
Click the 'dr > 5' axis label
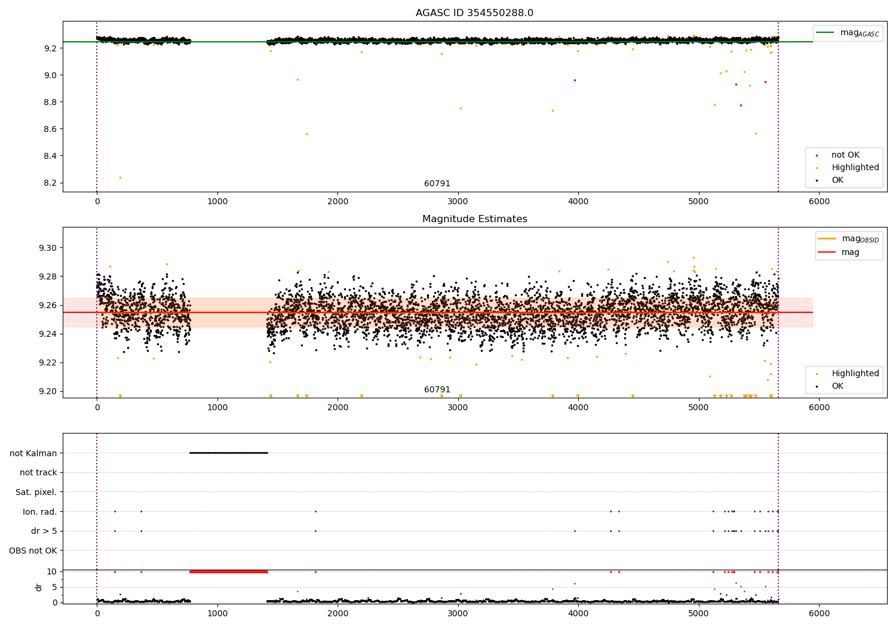point(44,531)
